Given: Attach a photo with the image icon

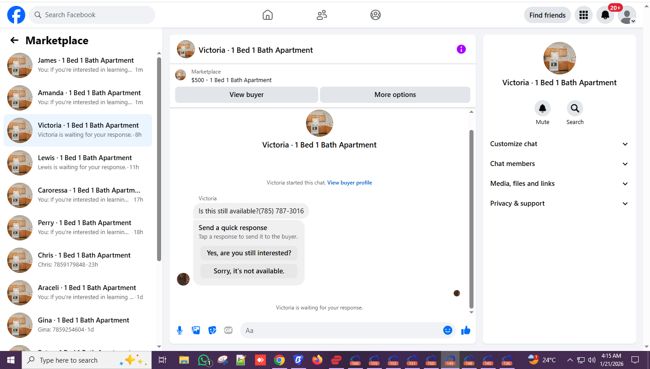Looking at the screenshot, I should [196, 330].
